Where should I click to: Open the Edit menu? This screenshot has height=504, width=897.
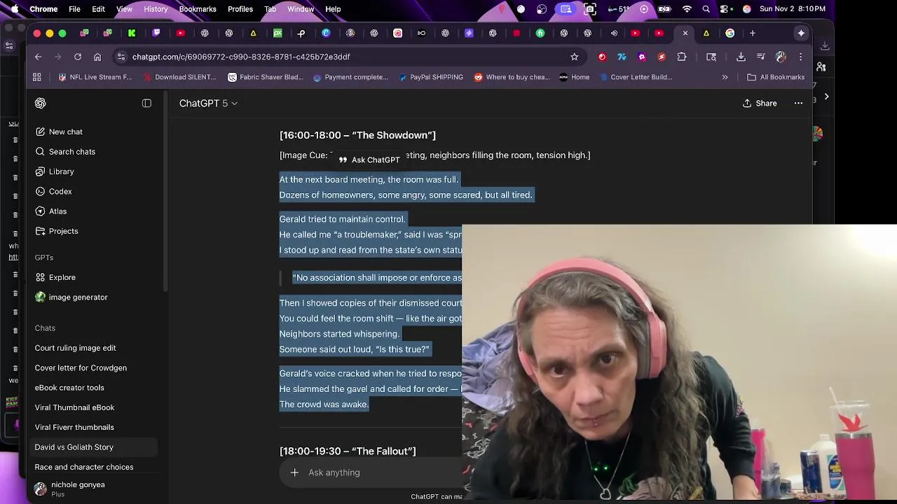pos(98,9)
